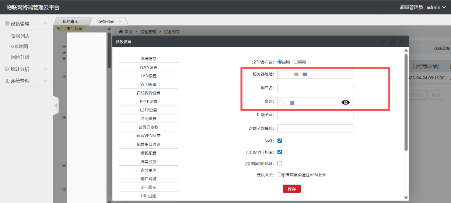Image resolution: width=451 pixels, height=203 pixels.
Task: Expand the 系统管理 sidebar section
Action: [27, 81]
